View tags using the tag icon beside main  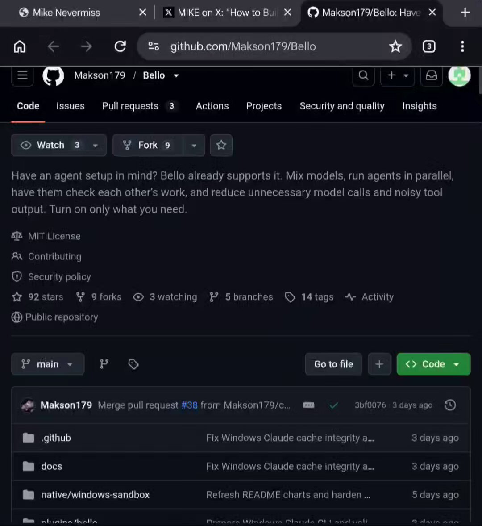pos(133,364)
